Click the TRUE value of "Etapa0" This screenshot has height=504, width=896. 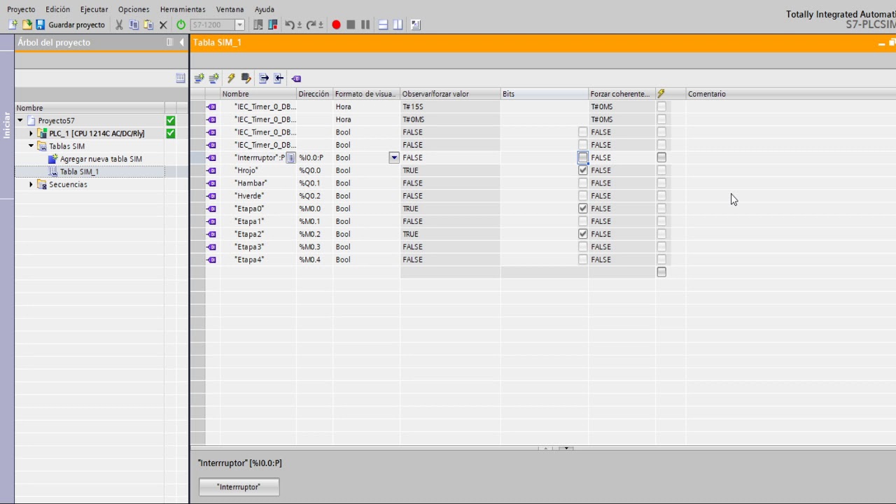450,209
